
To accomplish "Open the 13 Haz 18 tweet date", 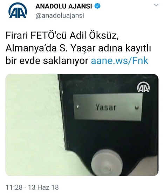I will (x=43, y=187).
